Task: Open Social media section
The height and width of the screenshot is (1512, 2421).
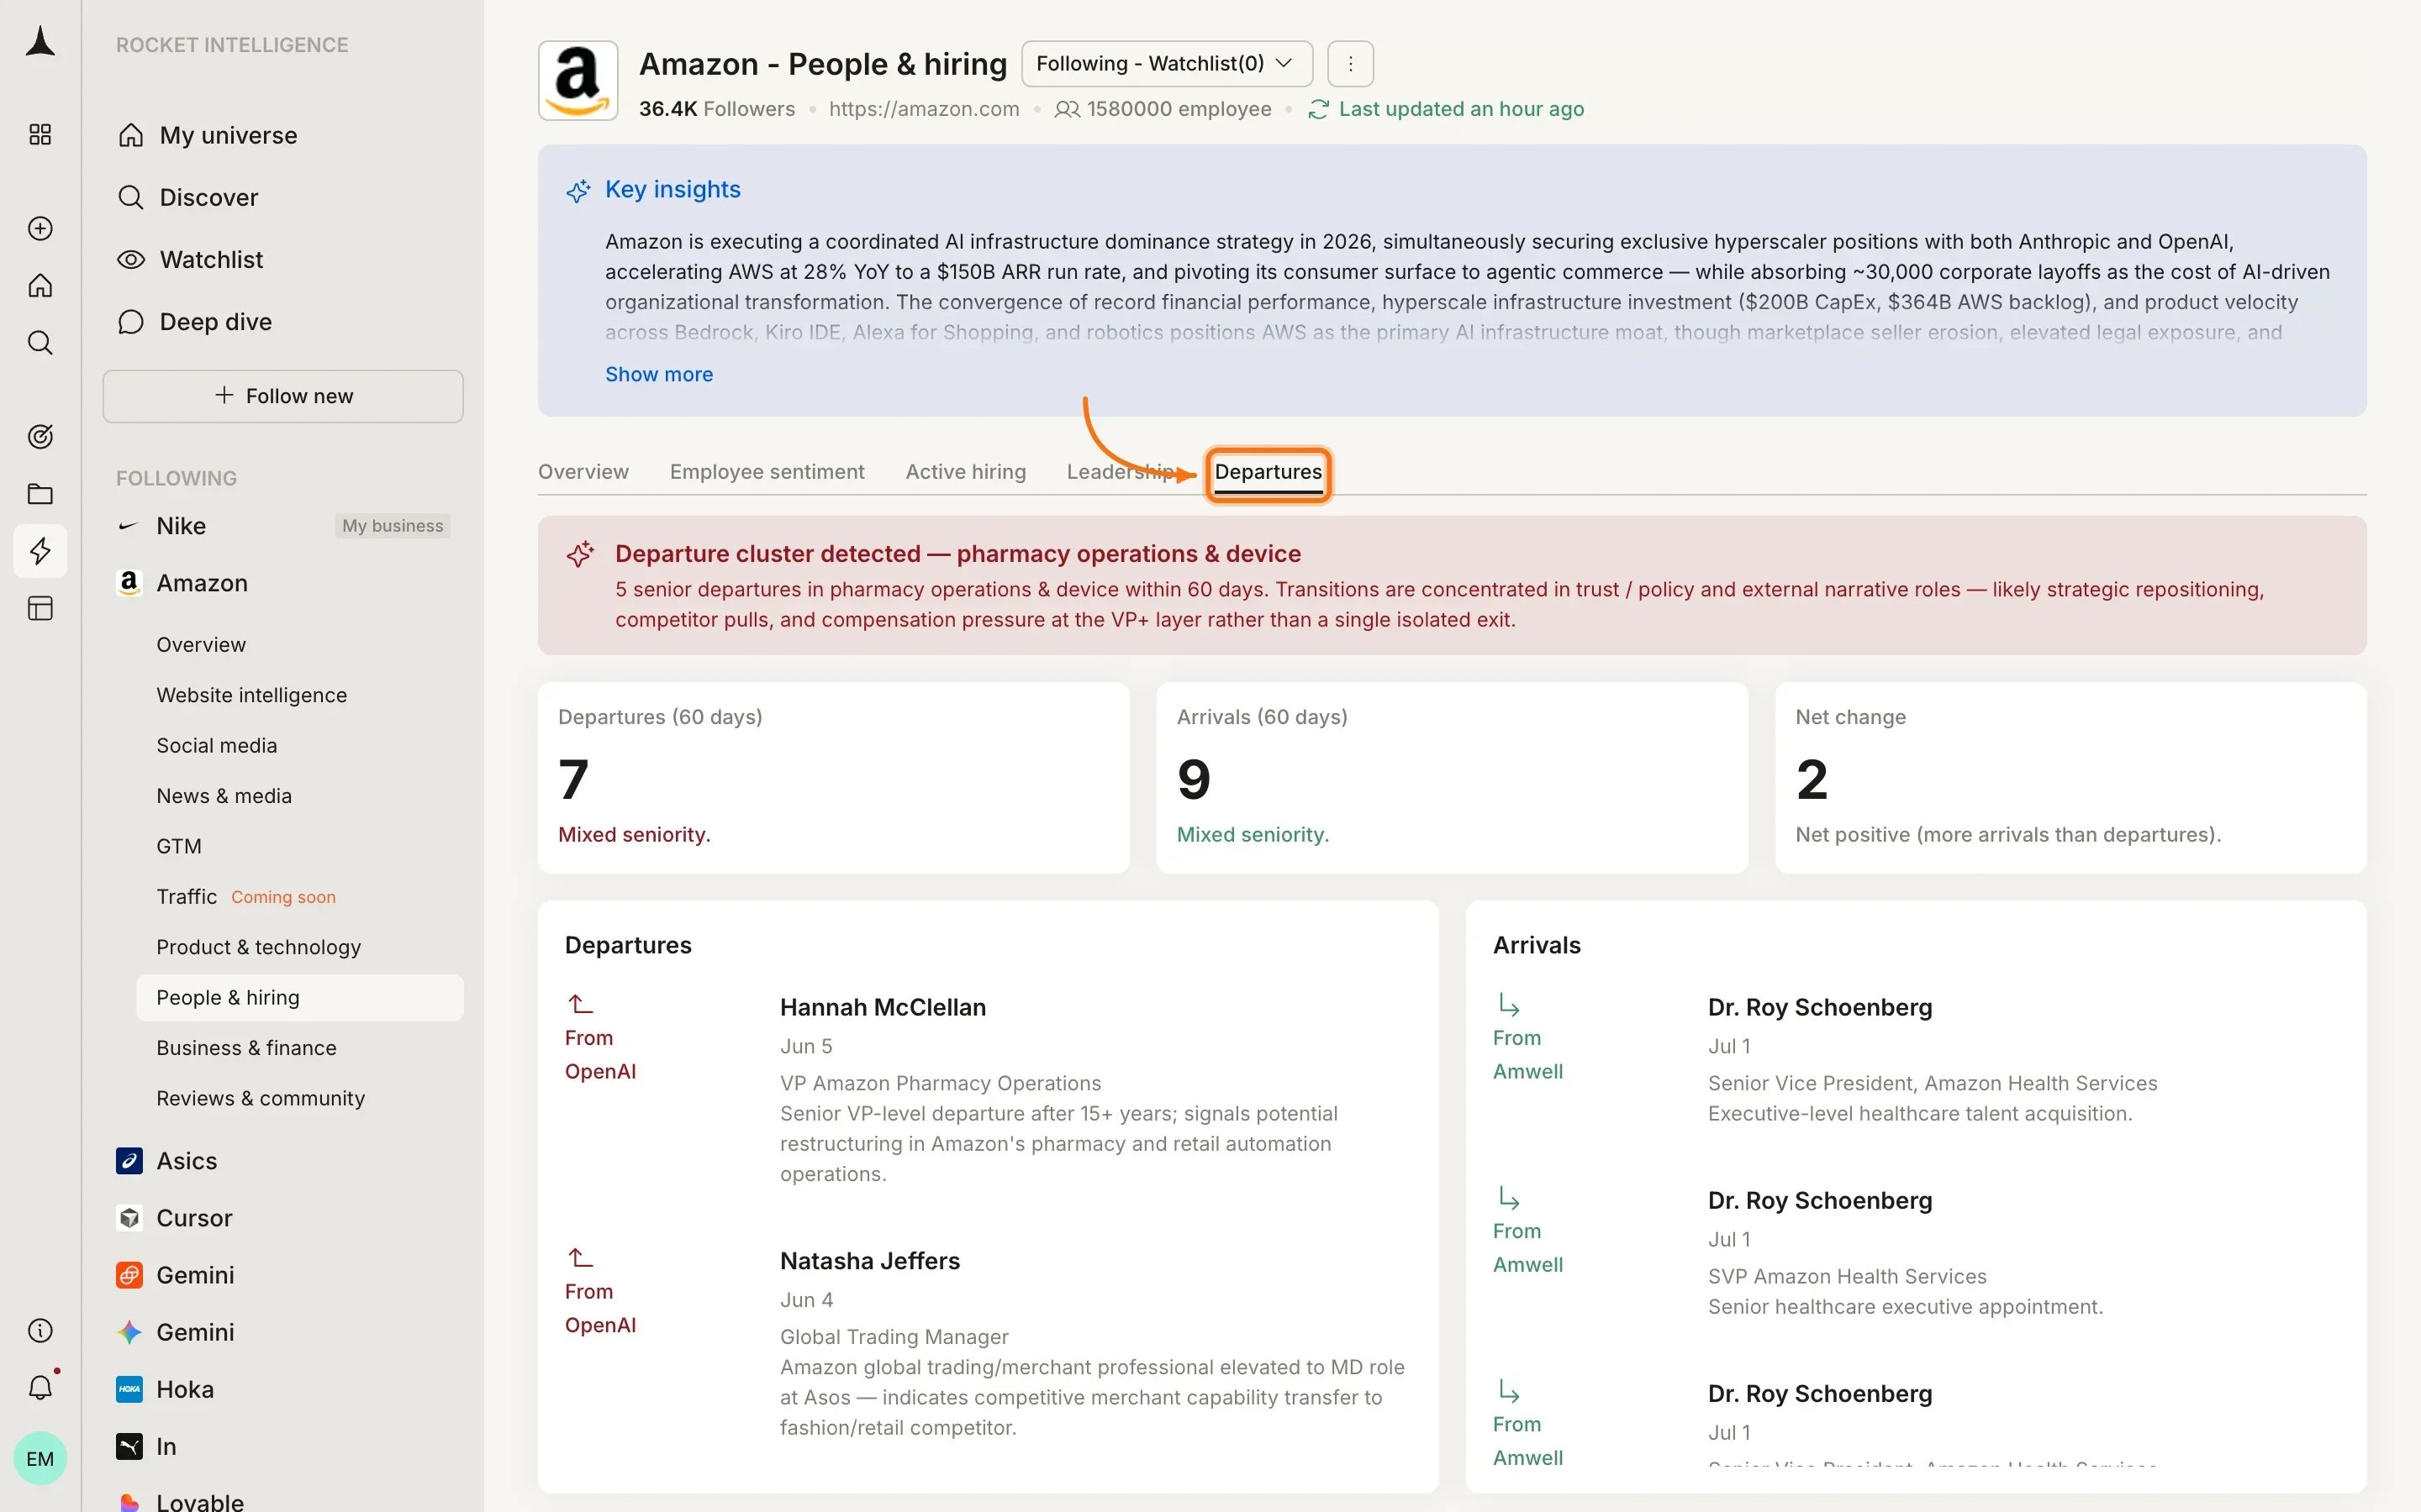Action: coord(216,745)
